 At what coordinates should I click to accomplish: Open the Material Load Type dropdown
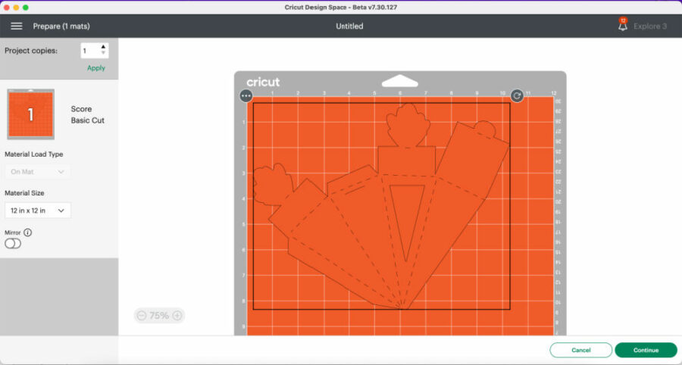pos(38,172)
